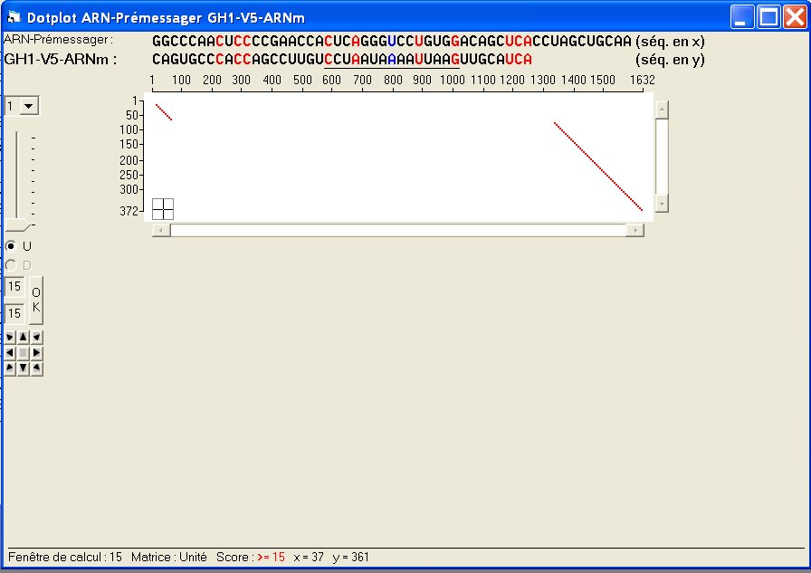Select the U radio button

click(x=11, y=246)
